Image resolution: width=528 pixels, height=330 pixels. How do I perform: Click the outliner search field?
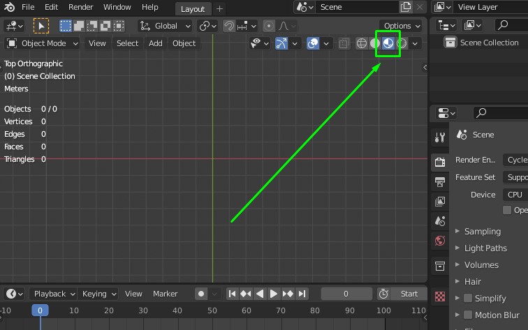coord(511,25)
